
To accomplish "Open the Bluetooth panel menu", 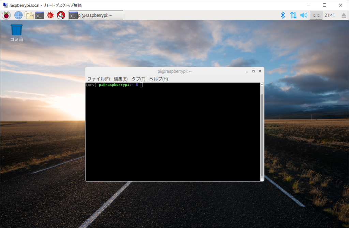I will point(283,15).
